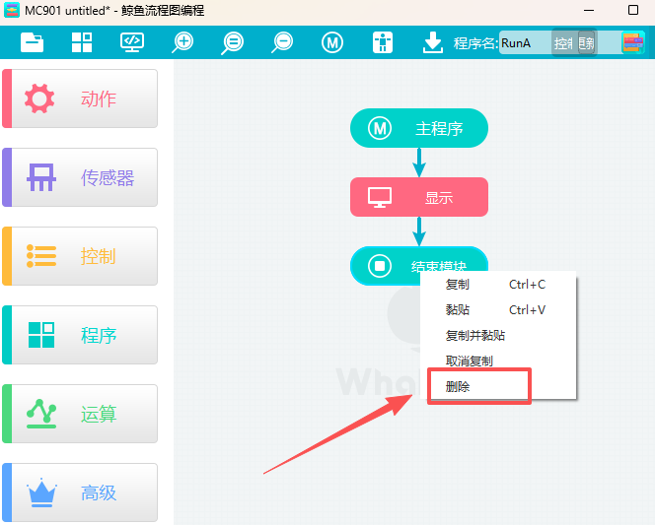This screenshot has width=655, height=525.
Task: Open the 程序 (Program) category
Action: pos(81,335)
